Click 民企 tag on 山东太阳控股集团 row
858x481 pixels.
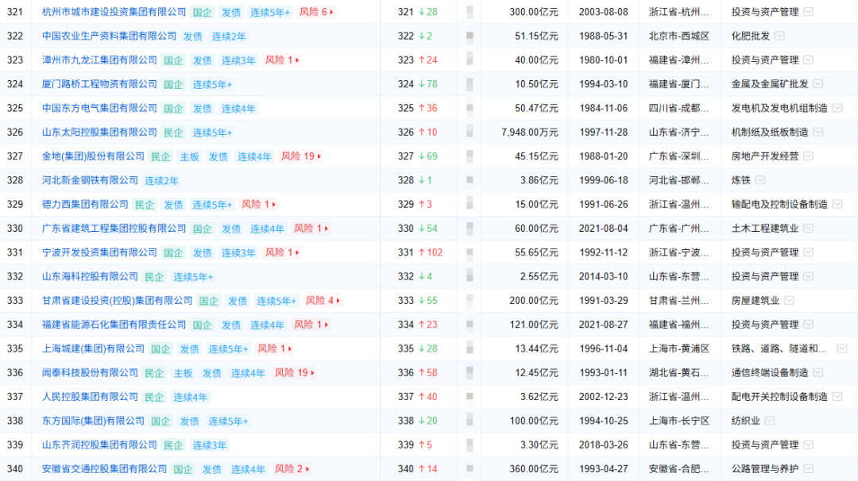coord(173,133)
